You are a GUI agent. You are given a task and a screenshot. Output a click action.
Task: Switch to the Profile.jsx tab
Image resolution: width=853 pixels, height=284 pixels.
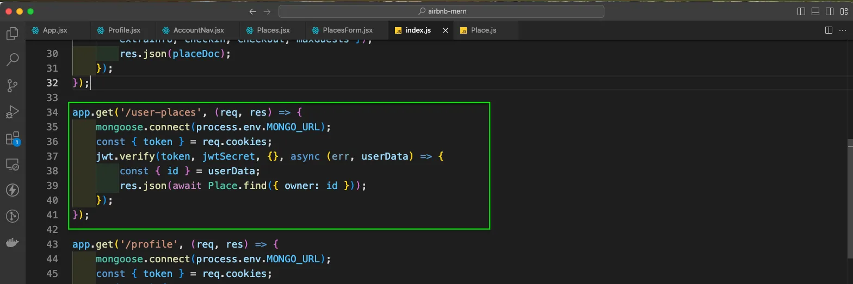123,30
